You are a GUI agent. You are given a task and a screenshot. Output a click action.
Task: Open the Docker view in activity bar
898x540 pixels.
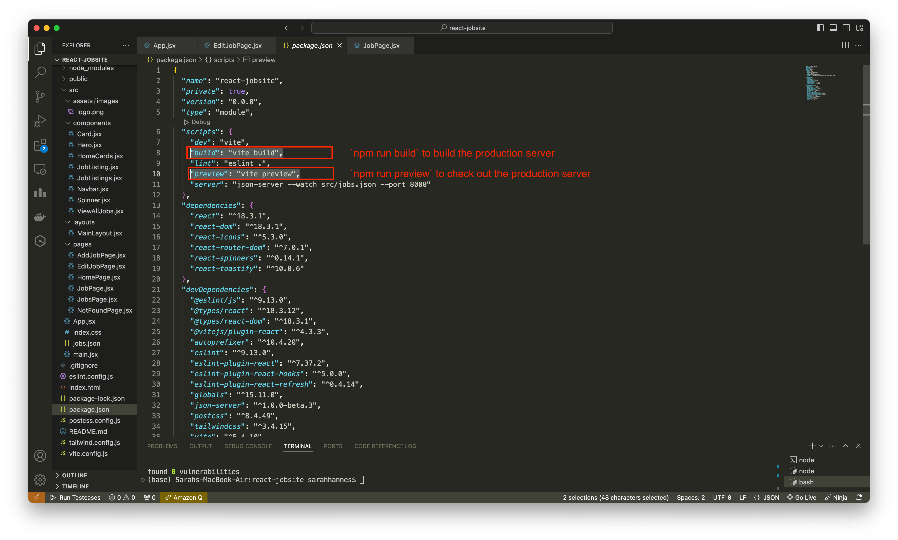click(x=40, y=217)
